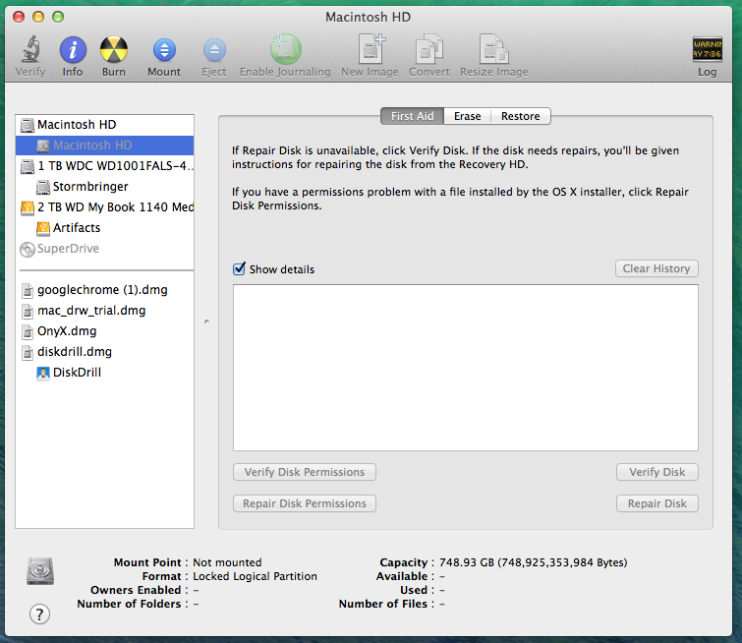The image size is (742, 643).
Task: Open the Log viewer icon
Action: coord(707,49)
